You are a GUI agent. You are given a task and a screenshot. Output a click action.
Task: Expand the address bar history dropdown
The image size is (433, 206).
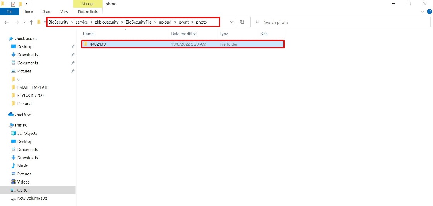[x=232, y=22]
